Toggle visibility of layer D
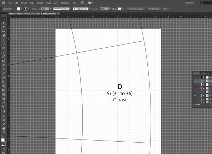The image size is (212, 154). pyautogui.click(x=195, y=95)
